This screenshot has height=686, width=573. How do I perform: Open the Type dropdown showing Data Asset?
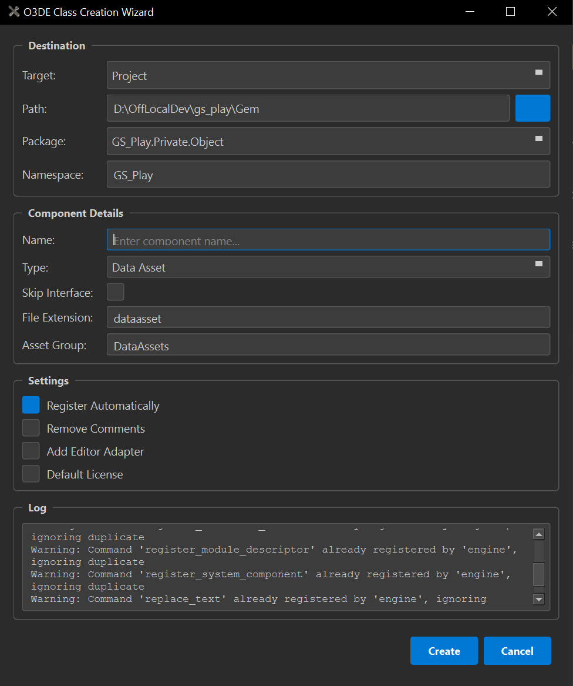[x=328, y=266]
